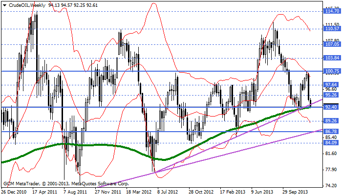Click the 97.64 price level tag
The width and height of the screenshot is (342, 196).
tap(331, 85)
